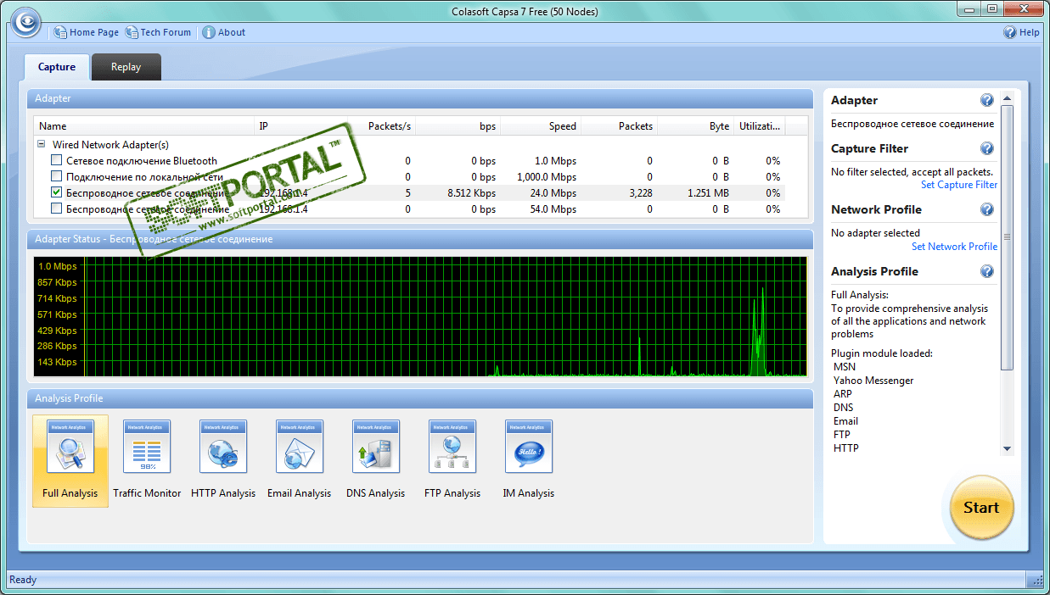Open help for Capture Filter section
1050x595 pixels.
click(x=986, y=148)
